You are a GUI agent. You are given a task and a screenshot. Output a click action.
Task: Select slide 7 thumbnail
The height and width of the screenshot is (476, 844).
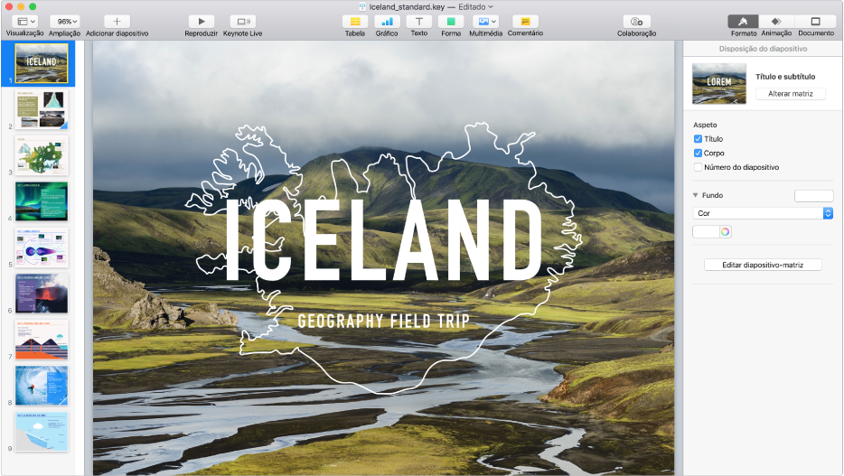click(x=42, y=340)
